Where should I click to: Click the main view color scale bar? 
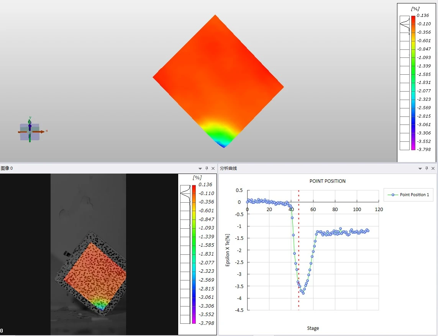coord(413,82)
